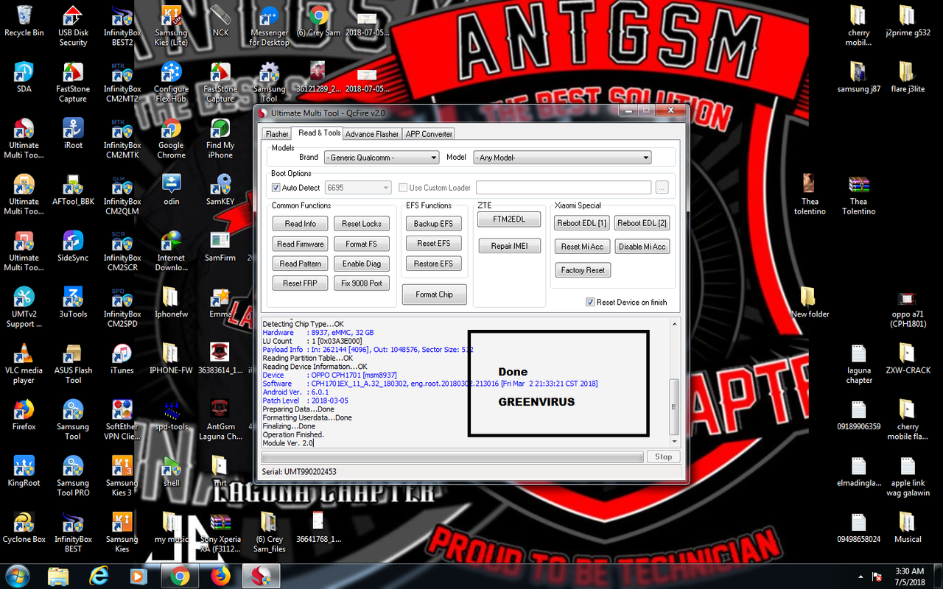Viewport: 943px width, 589px height.
Task: Click Windows Start button
Action: coord(18,575)
